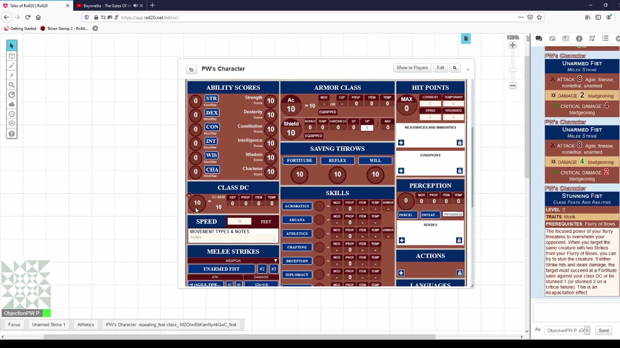Click the Send chat button

coord(604,331)
